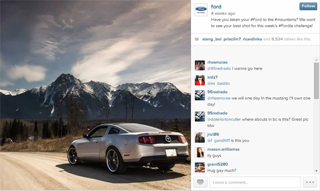
Task: Open srdz7's avatar with red outfit
Action: tap(200, 80)
